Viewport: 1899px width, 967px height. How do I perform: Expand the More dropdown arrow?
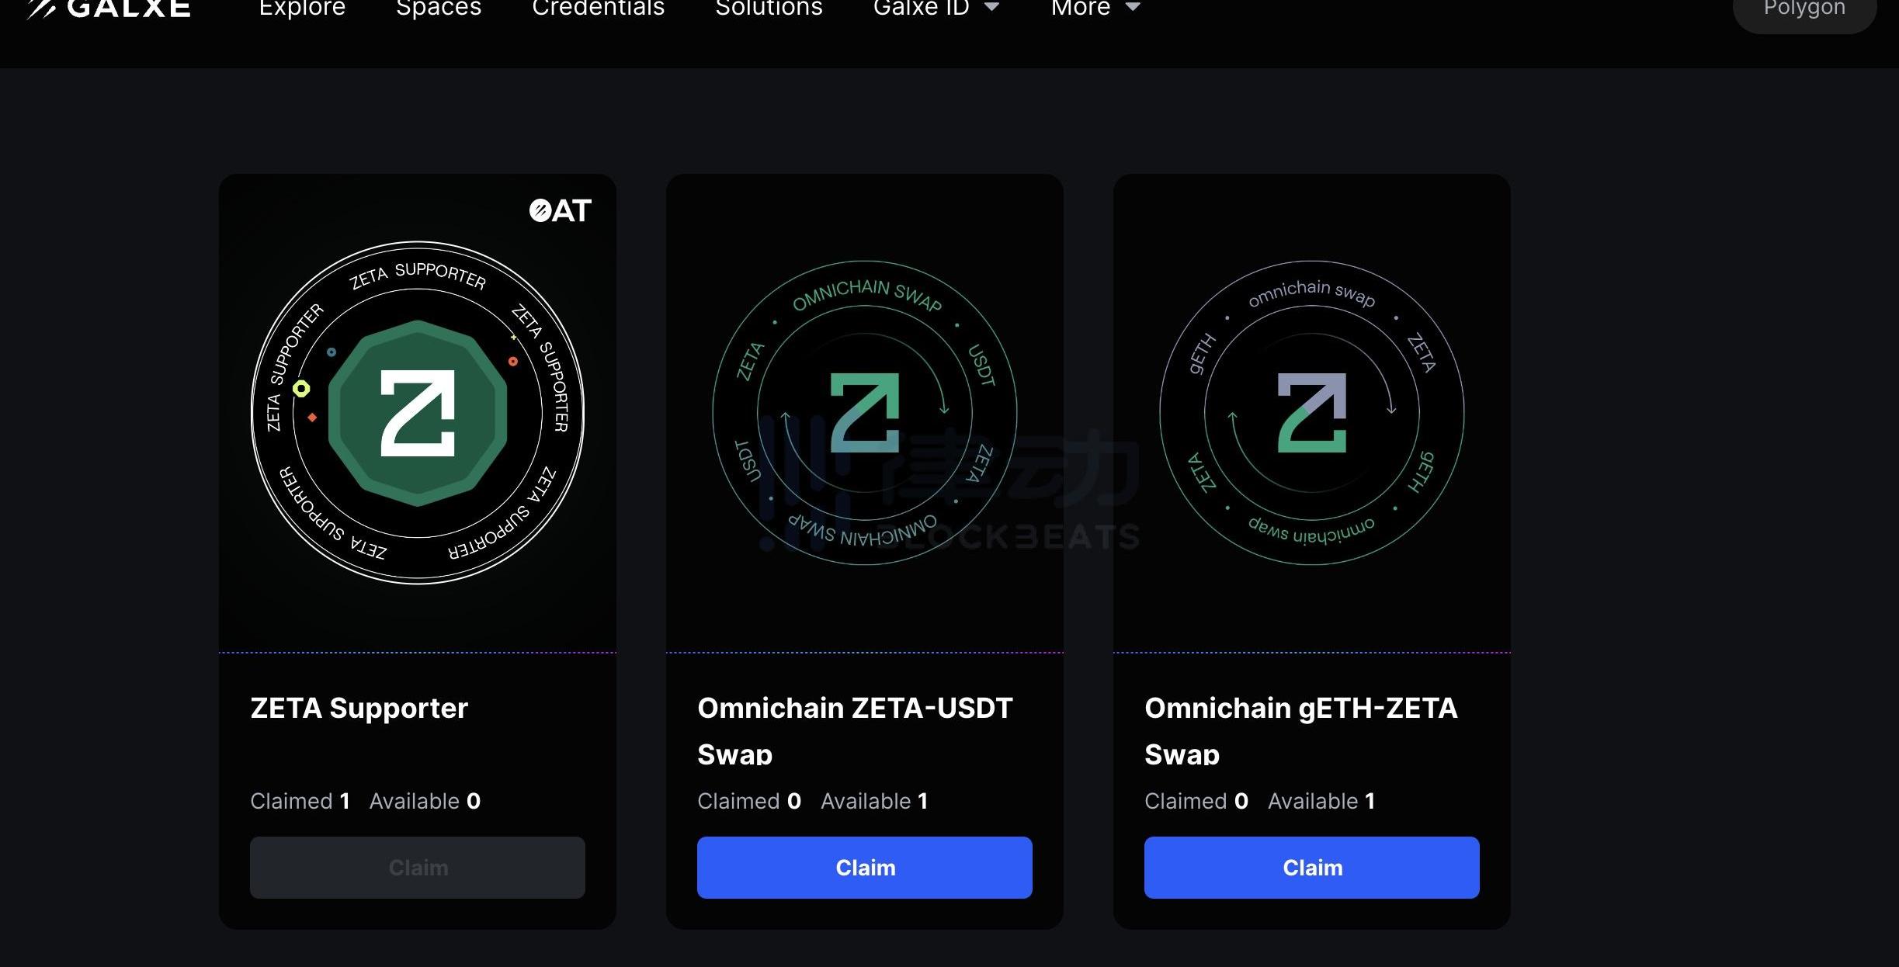1133,8
